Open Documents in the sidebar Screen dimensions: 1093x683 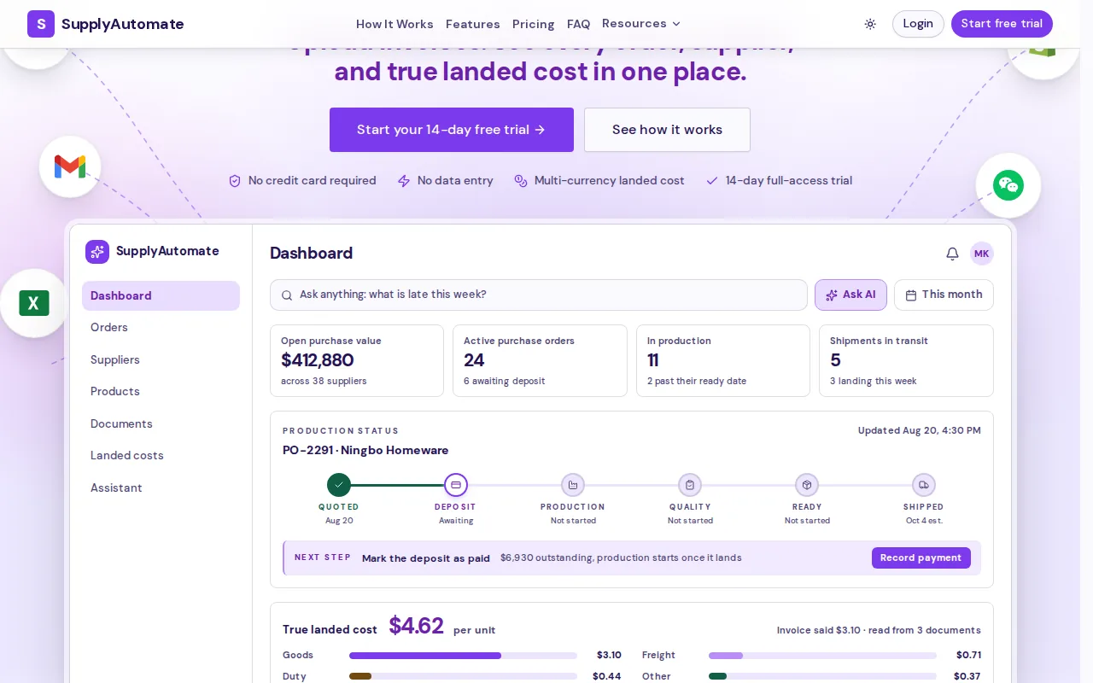(x=161, y=423)
